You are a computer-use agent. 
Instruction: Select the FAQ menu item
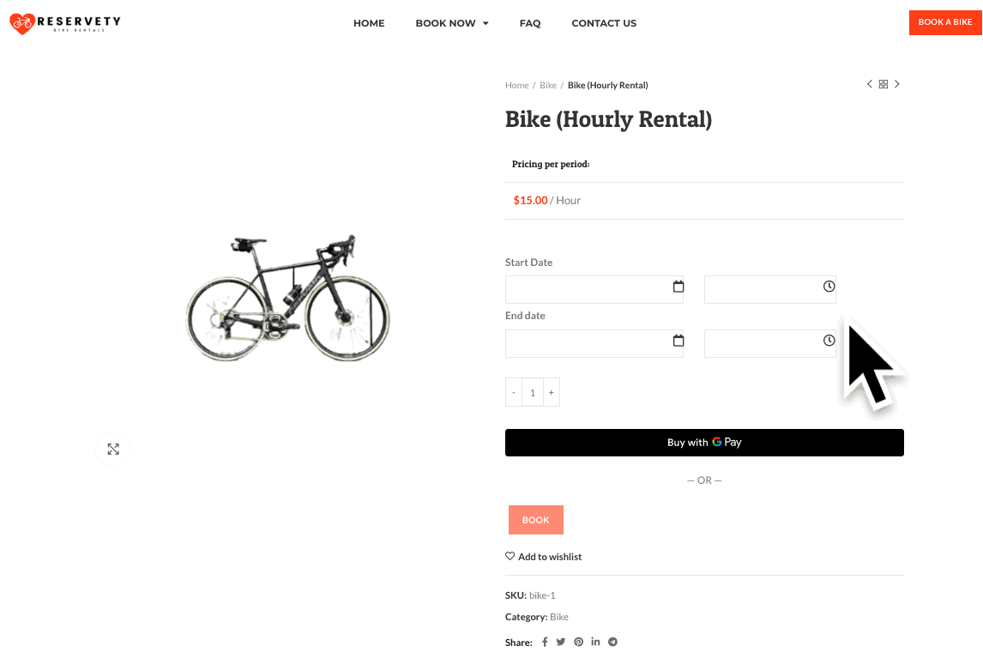tap(530, 23)
